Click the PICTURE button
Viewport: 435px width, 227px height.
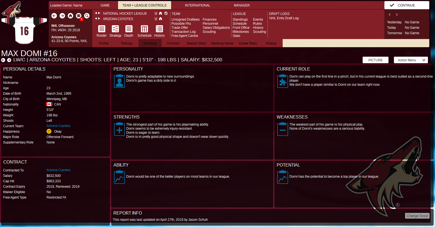pos(375,60)
